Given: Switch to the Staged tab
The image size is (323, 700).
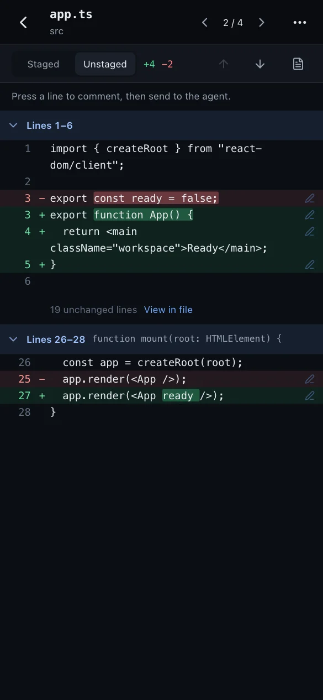Looking at the screenshot, I should click(x=43, y=64).
